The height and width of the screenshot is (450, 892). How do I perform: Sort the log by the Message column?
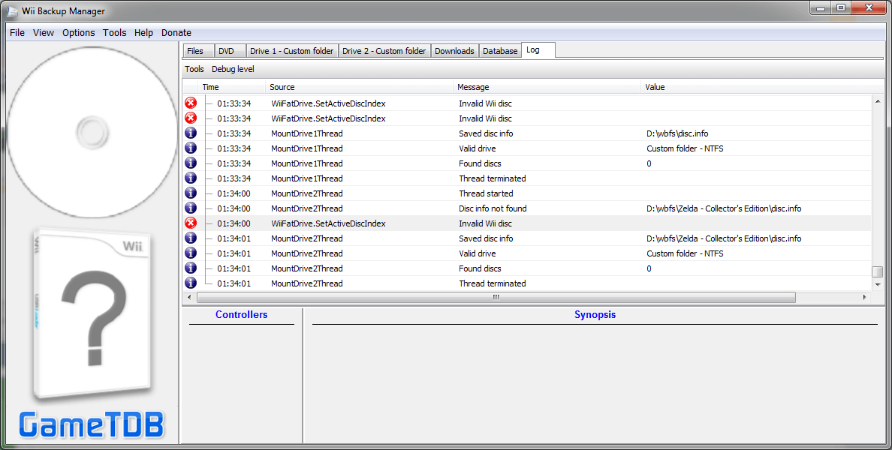pos(547,87)
